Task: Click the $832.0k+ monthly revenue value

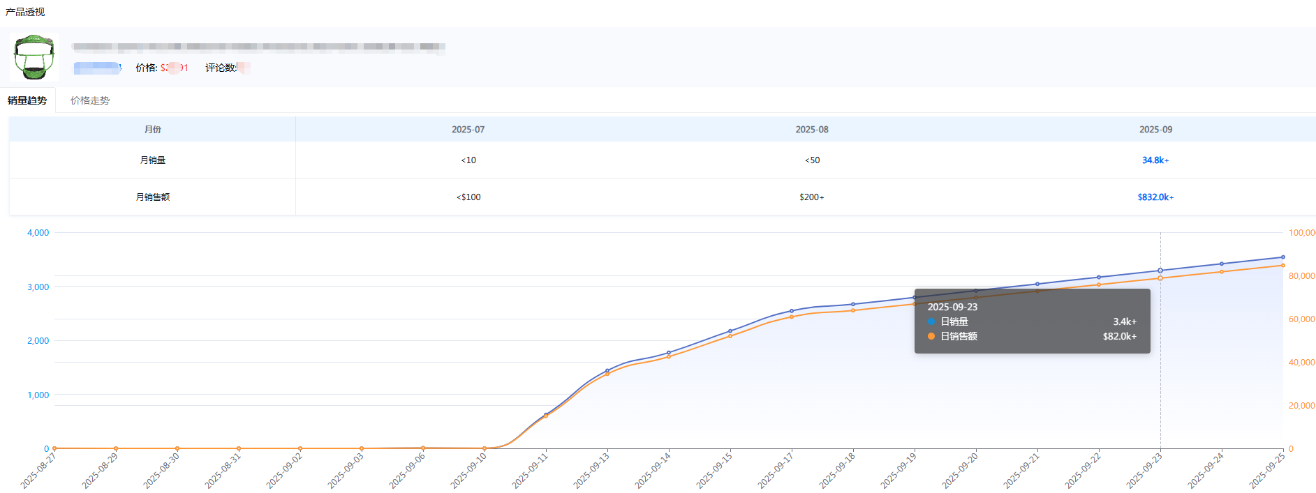Action: coord(1155,197)
